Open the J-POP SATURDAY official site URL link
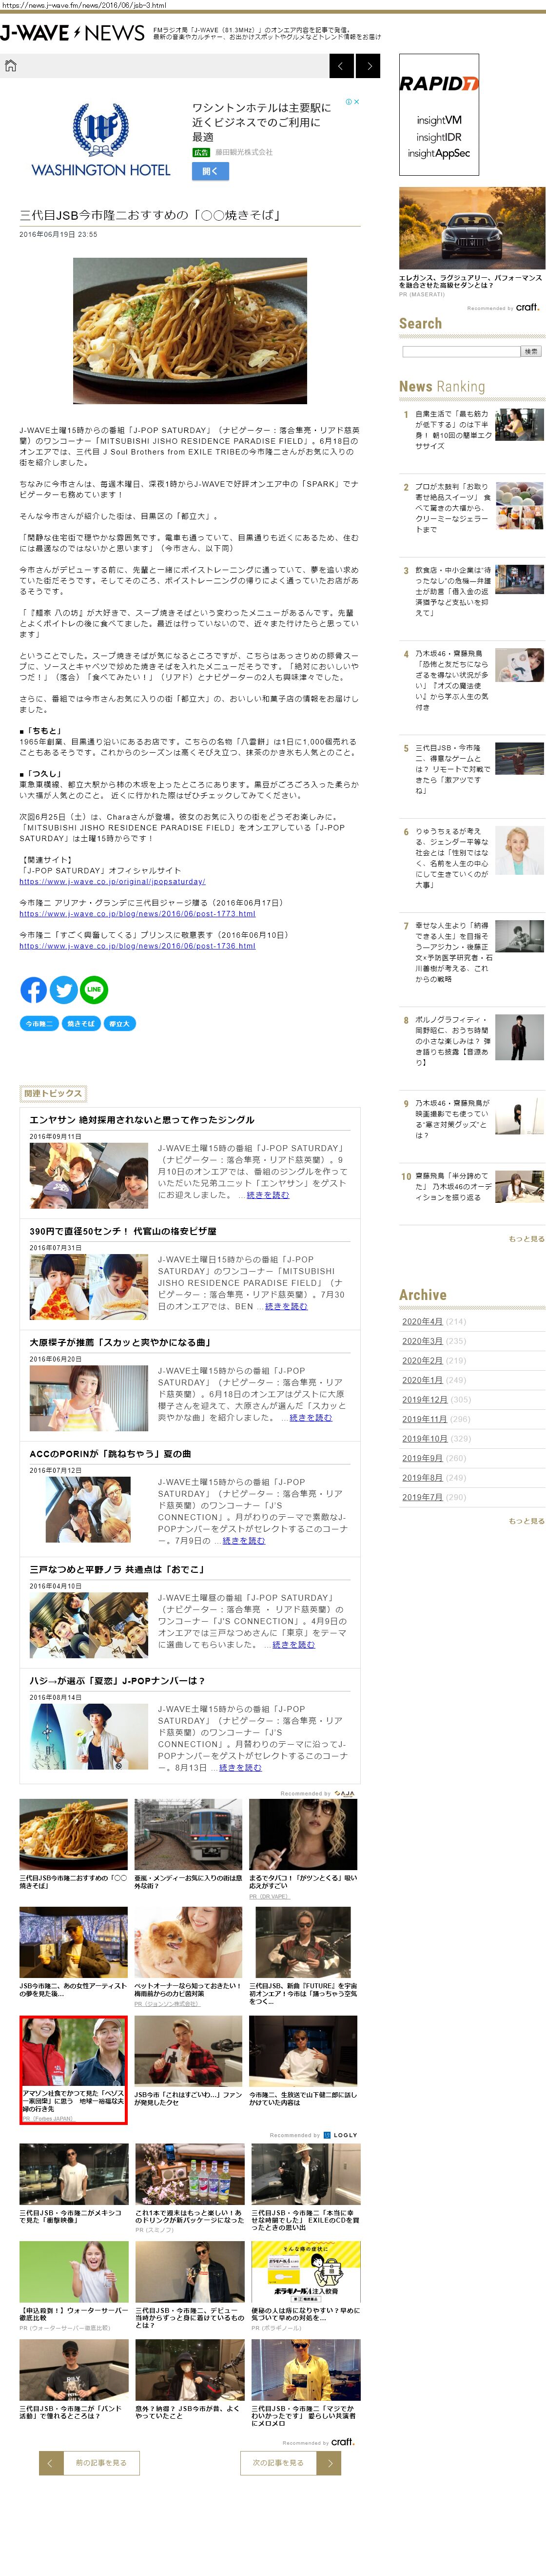Image resolution: width=546 pixels, height=2576 pixels. coord(112,881)
